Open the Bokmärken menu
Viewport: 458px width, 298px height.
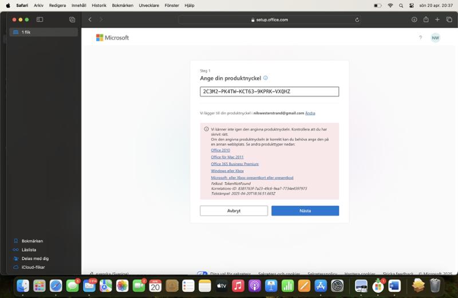point(123,5)
